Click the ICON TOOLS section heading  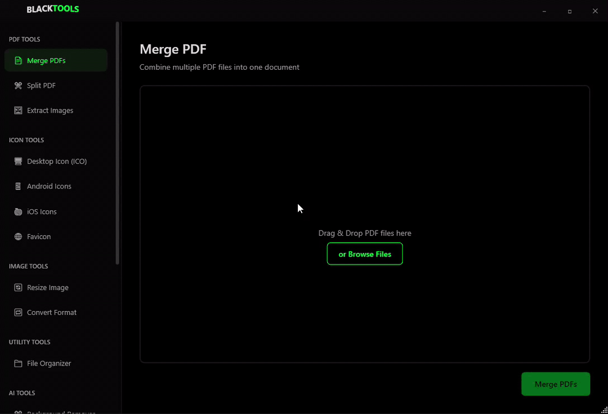[x=26, y=140]
